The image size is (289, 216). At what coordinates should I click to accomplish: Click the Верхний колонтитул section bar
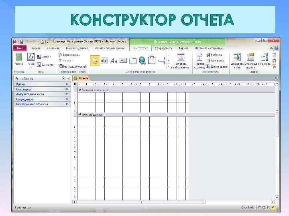pyautogui.click(x=176, y=90)
